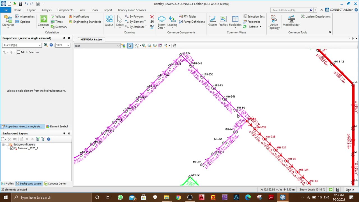Expand Common Tools dialog launcher

coord(330,33)
